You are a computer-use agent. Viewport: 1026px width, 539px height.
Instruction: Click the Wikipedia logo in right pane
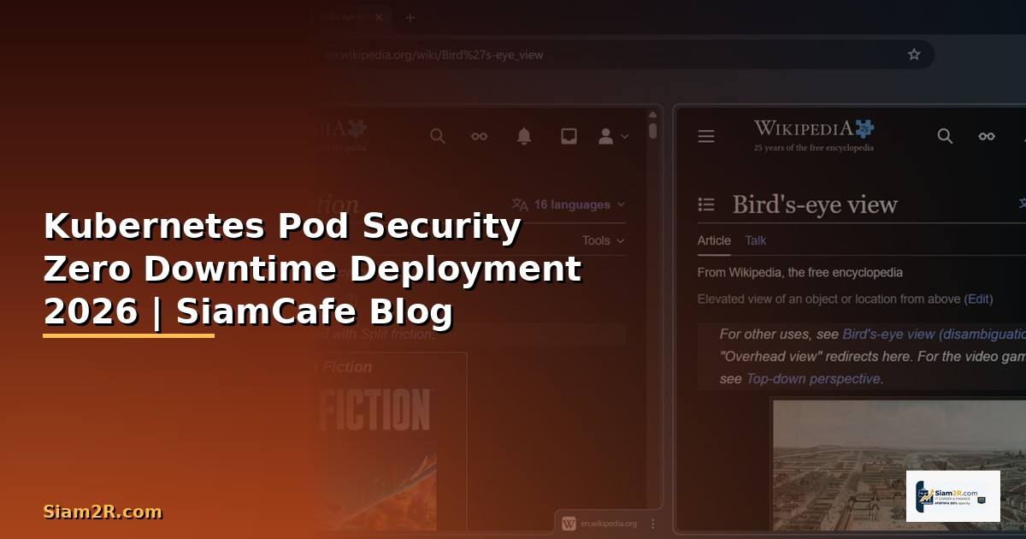813,134
